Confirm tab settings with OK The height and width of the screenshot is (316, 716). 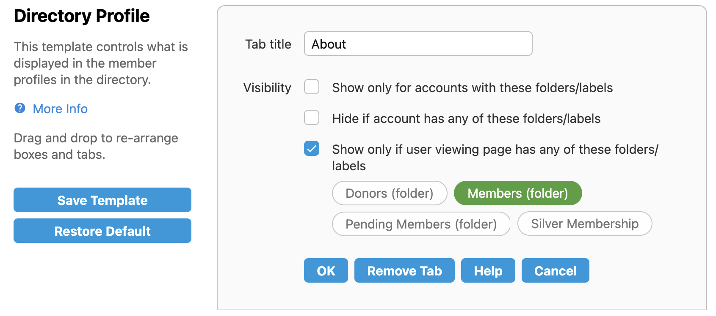(x=326, y=271)
